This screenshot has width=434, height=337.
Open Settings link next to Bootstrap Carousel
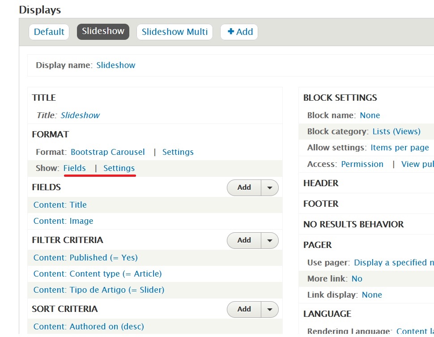[178, 152]
